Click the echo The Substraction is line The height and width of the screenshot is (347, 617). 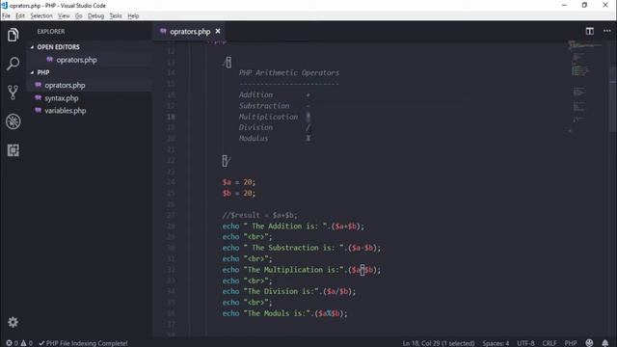point(302,248)
